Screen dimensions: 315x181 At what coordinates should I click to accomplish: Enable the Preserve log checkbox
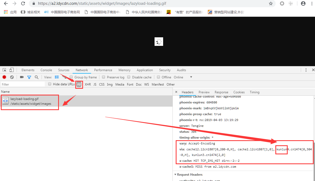pyautogui.click(x=103, y=77)
